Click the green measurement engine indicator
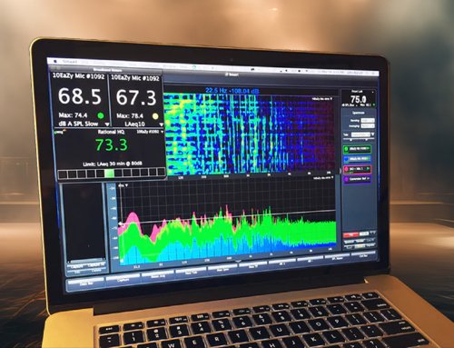Screen dimensions: 454x348 click(x=347, y=149)
